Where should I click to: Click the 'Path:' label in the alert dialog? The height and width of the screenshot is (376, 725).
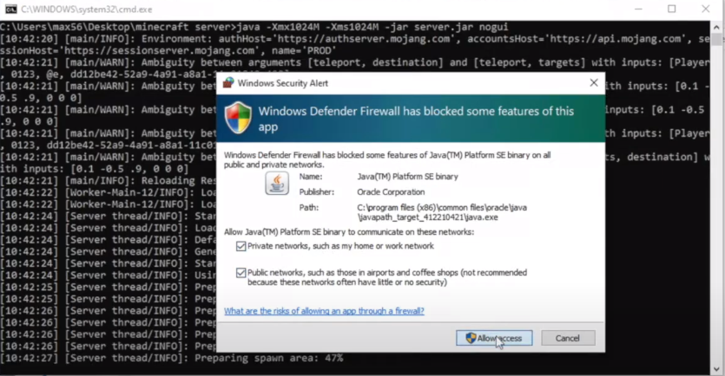click(309, 208)
